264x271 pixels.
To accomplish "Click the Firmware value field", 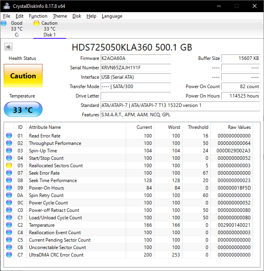I will [x=136, y=58].
